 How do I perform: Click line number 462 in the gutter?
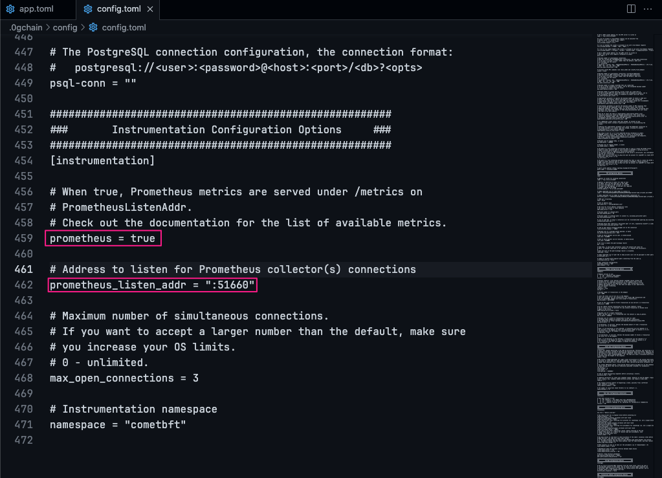23,285
